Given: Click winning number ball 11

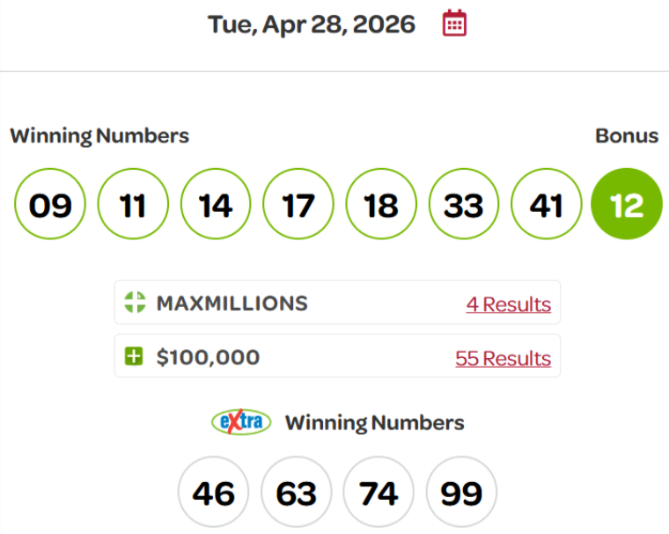Looking at the screenshot, I should coord(132,205).
